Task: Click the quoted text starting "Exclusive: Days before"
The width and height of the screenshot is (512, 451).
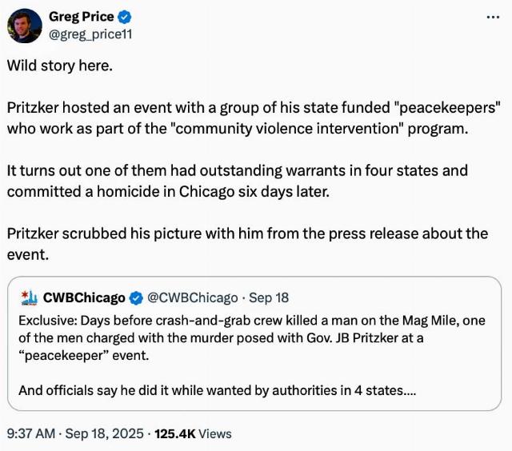Action: 252,337
